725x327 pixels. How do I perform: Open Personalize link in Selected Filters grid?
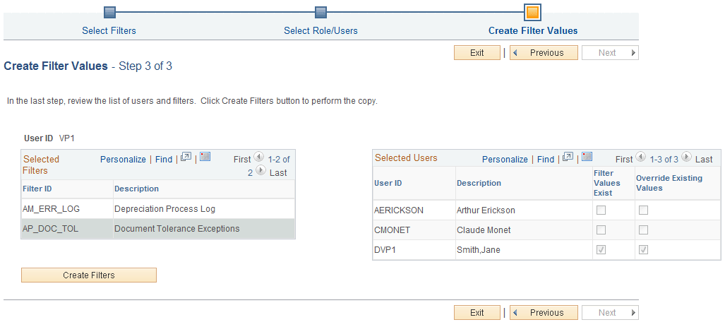click(123, 160)
